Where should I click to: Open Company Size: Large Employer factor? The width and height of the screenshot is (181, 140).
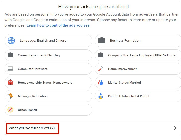click(138, 55)
